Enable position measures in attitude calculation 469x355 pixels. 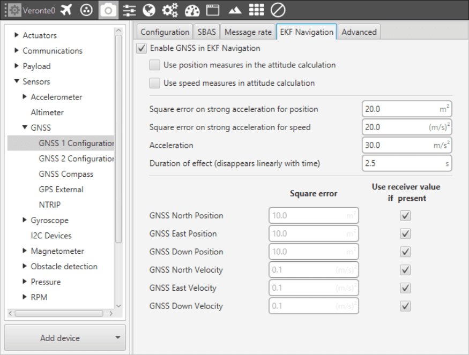coord(155,65)
